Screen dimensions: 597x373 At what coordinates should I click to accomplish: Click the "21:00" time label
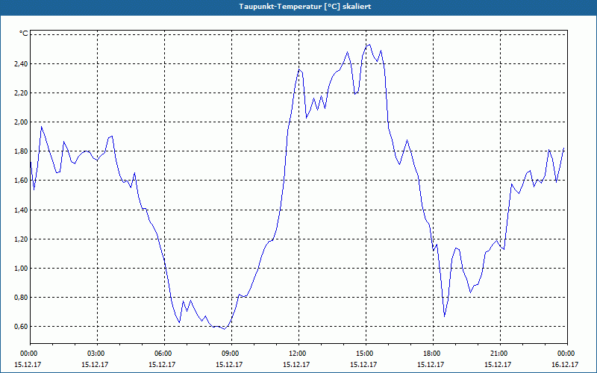pos(500,354)
